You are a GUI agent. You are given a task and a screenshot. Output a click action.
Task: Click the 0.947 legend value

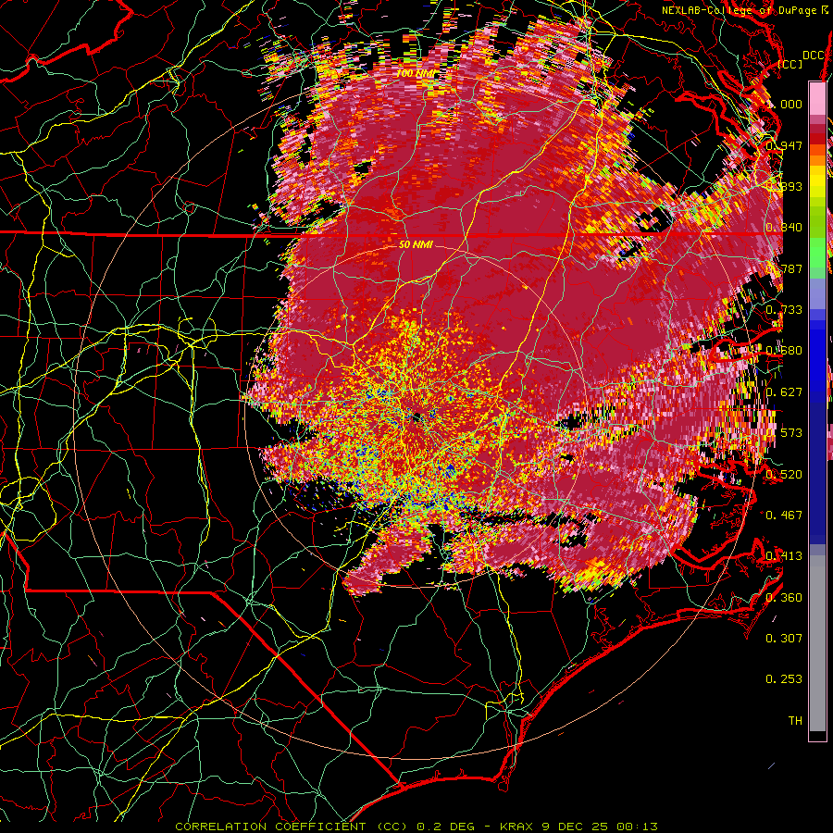pos(784,145)
